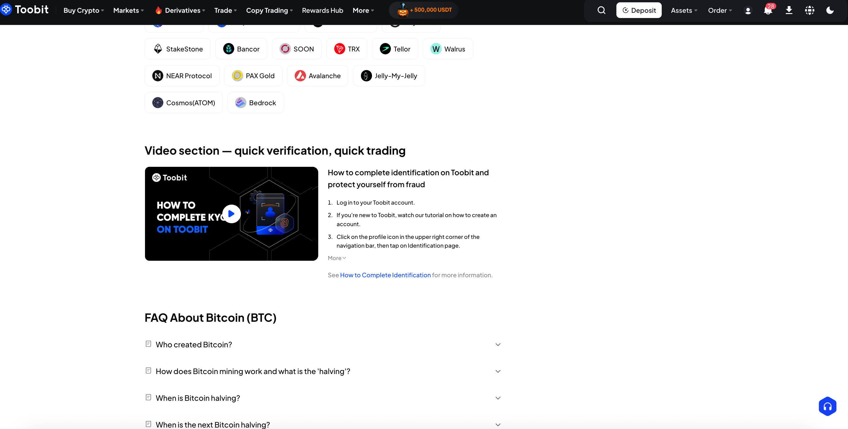This screenshot has height=429, width=848.
Task: Click the user profile icon
Action: (x=748, y=10)
